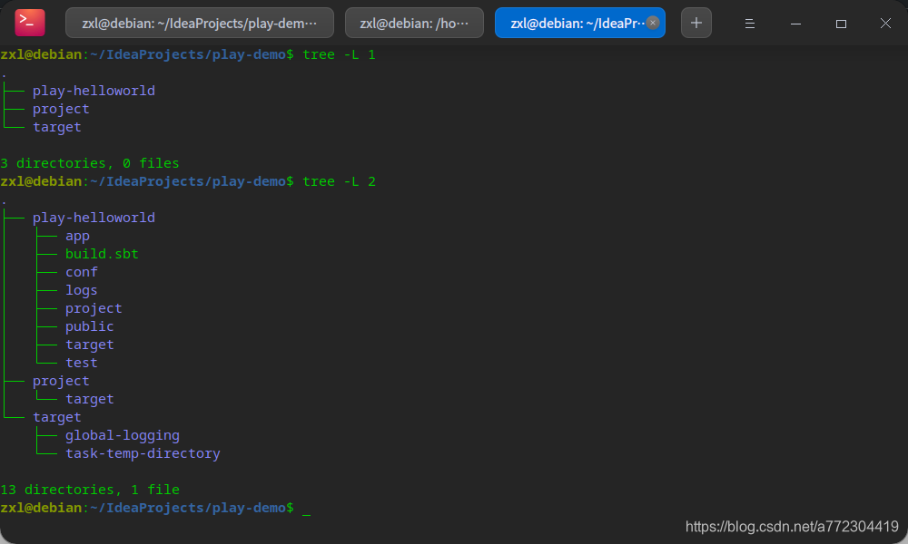The width and height of the screenshot is (908, 544).
Task: Click the minimize window icon
Action: tap(795, 23)
